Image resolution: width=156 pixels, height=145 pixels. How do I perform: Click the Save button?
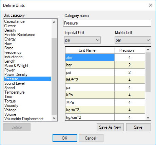138,127
